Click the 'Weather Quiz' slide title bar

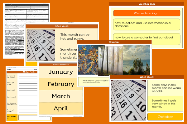146,4
